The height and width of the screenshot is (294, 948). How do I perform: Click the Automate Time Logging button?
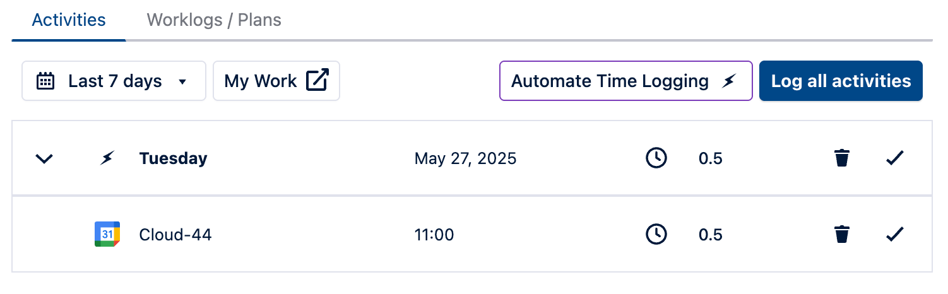(x=625, y=81)
